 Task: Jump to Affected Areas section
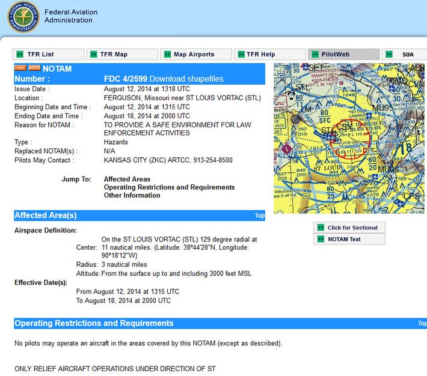pos(127,179)
